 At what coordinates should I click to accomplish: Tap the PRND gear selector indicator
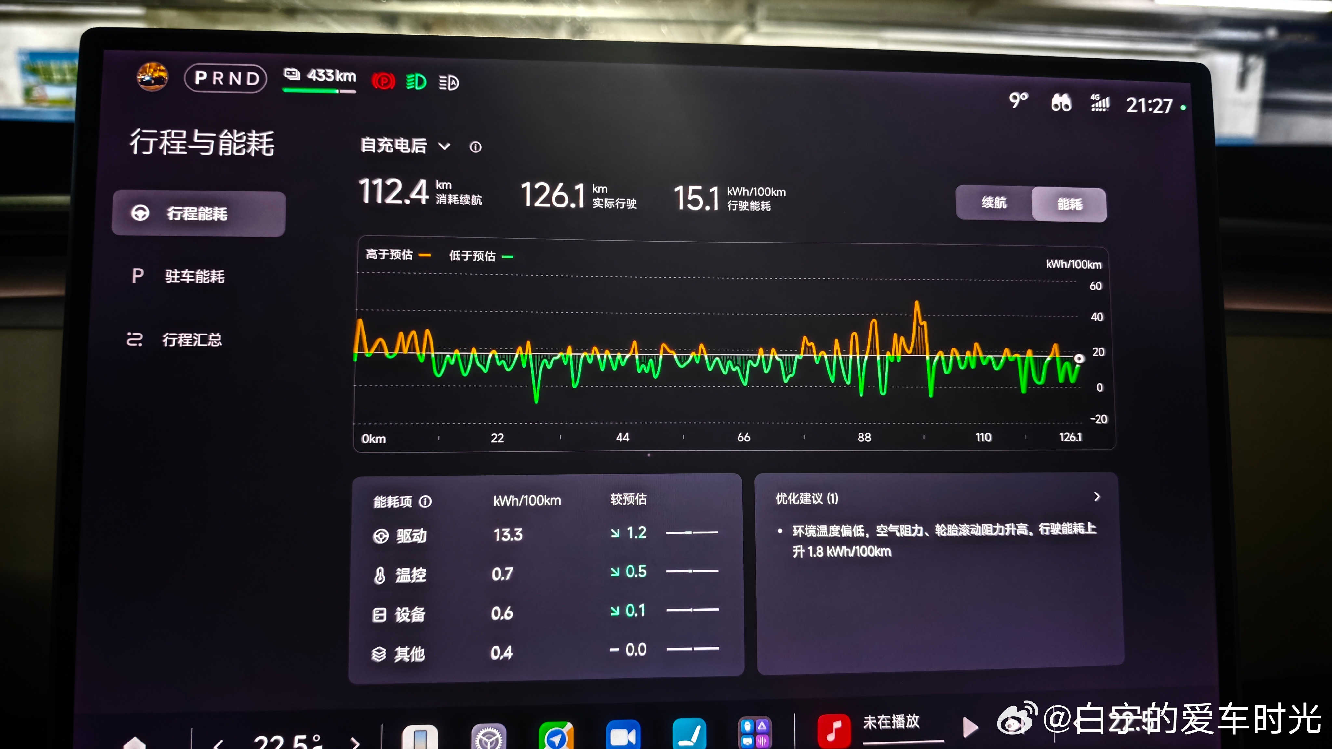(x=226, y=79)
